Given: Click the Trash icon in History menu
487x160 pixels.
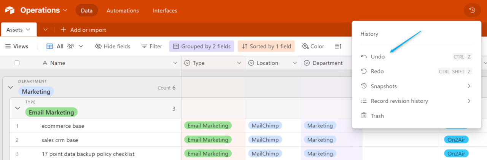Looking at the screenshot, I should point(364,116).
